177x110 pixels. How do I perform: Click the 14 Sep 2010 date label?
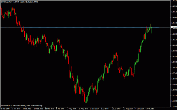pos(139,109)
